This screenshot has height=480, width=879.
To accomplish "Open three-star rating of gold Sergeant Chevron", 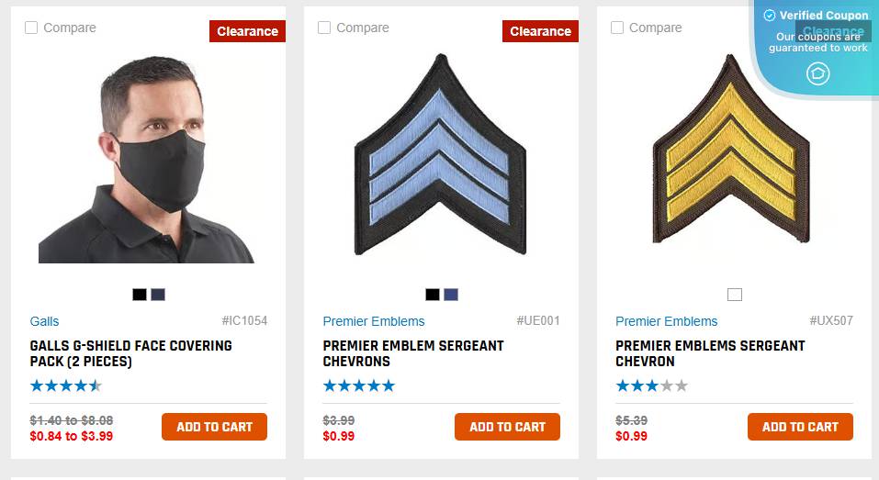I will click(651, 385).
